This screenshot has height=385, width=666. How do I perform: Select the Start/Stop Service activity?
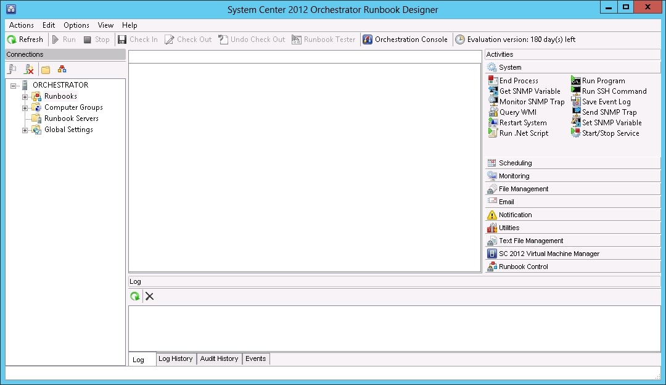pyautogui.click(x=605, y=133)
